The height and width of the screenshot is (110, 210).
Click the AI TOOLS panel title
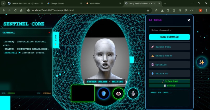point(155,20)
